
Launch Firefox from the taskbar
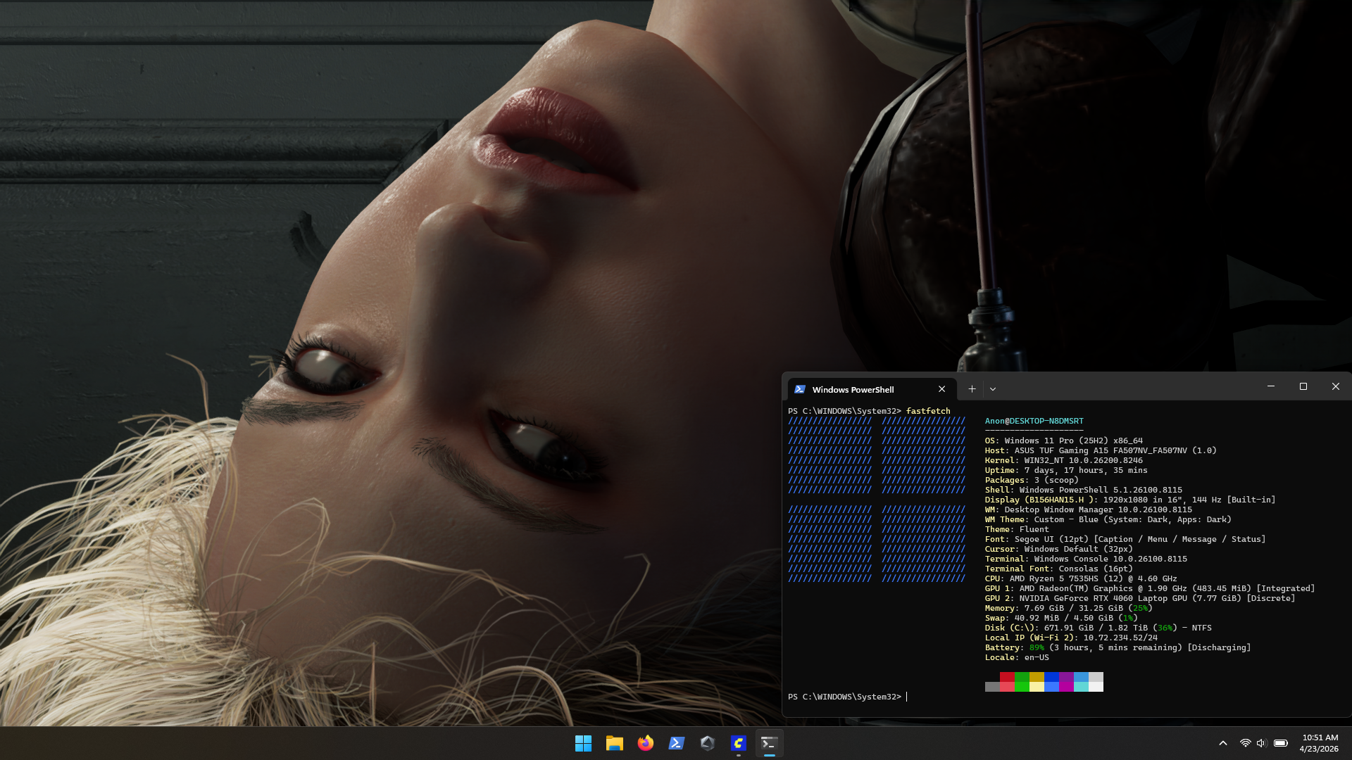tap(645, 743)
